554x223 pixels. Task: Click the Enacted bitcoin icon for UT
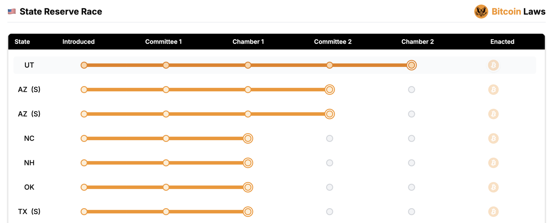(493, 65)
